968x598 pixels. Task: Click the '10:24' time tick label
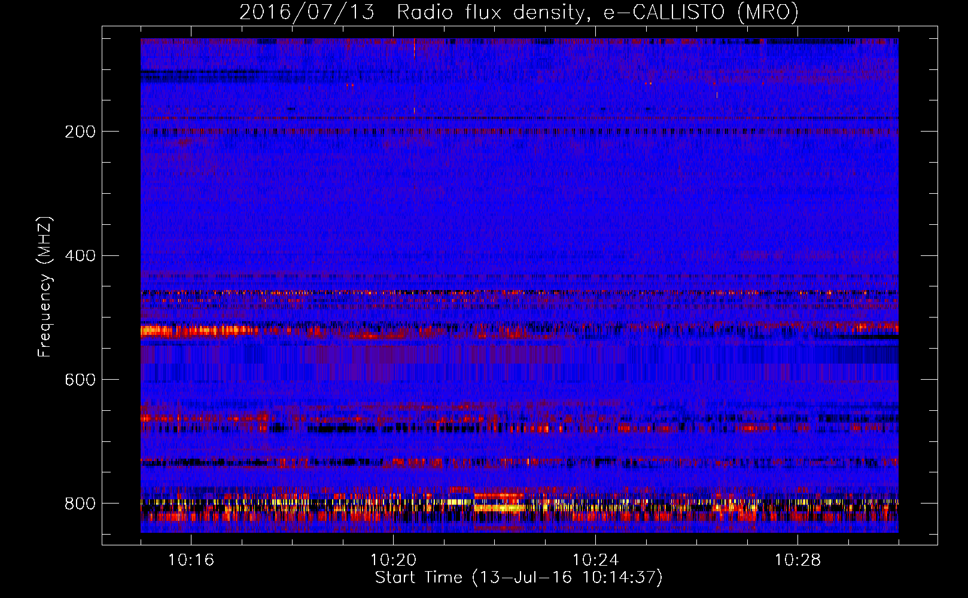[x=595, y=560]
